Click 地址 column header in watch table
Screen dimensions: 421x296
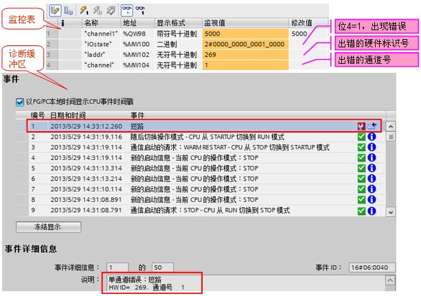tap(137, 23)
